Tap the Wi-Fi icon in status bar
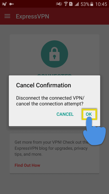 (x=66, y=4)
